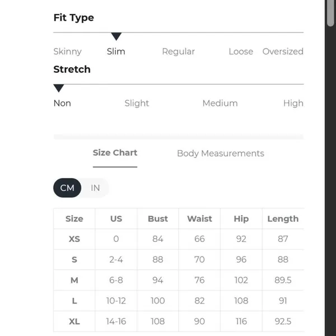This screenshot has width=336, height=336.
Task: Click the XS size row label
Action: point(74,239)
